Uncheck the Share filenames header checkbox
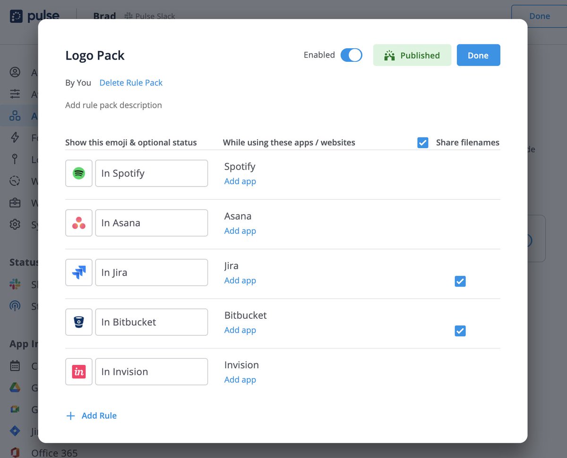The height and width of the screenshot is (458, 567). 423,143
